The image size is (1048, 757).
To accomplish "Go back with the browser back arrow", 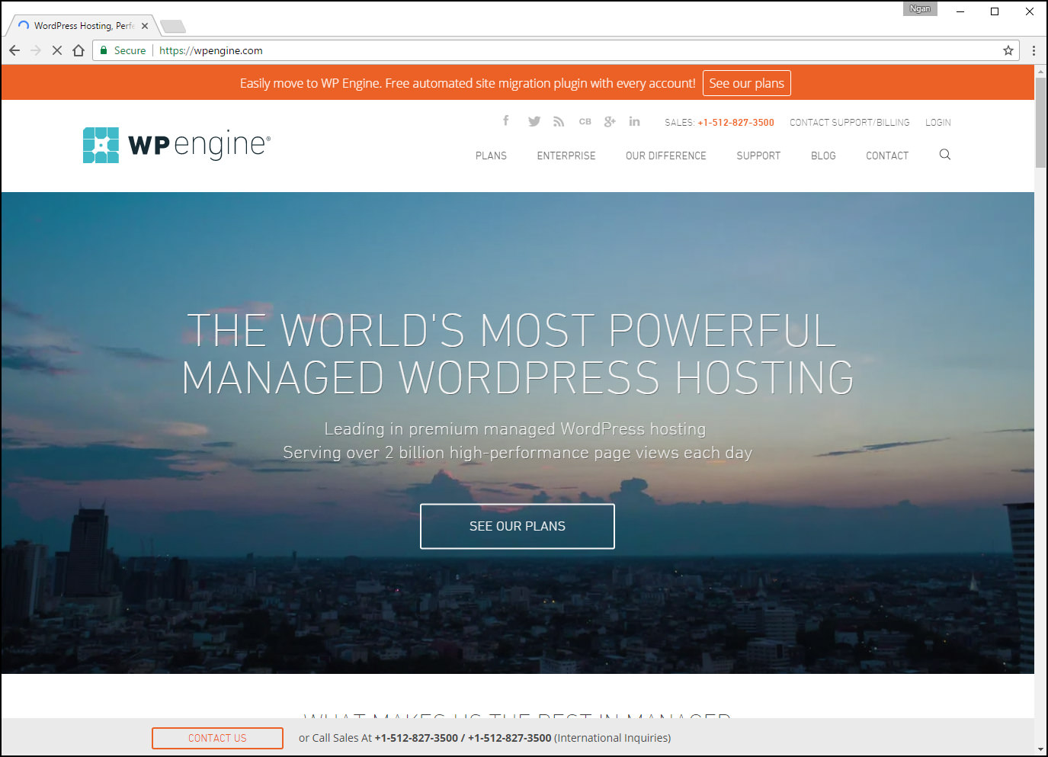I will pyautogui.click(x=14, y=50).
